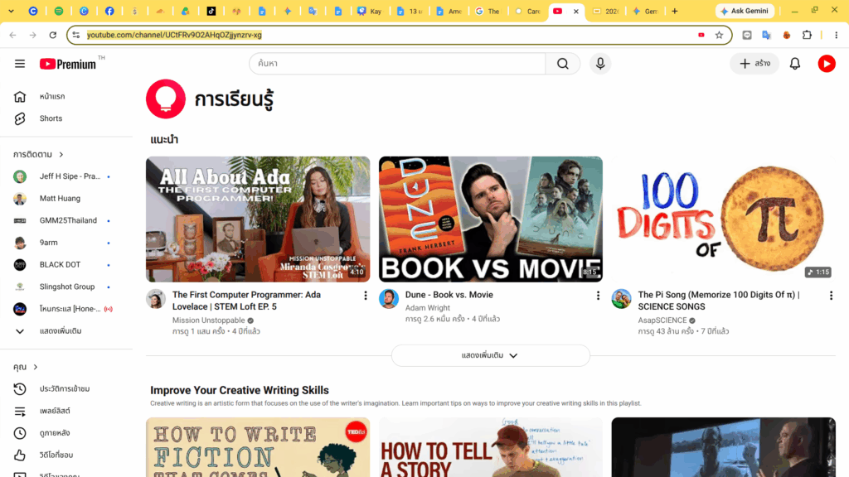Reload the page in browser toolbar
The height and width of the screenshot is (477, 849).
click(x=52, y=35)
